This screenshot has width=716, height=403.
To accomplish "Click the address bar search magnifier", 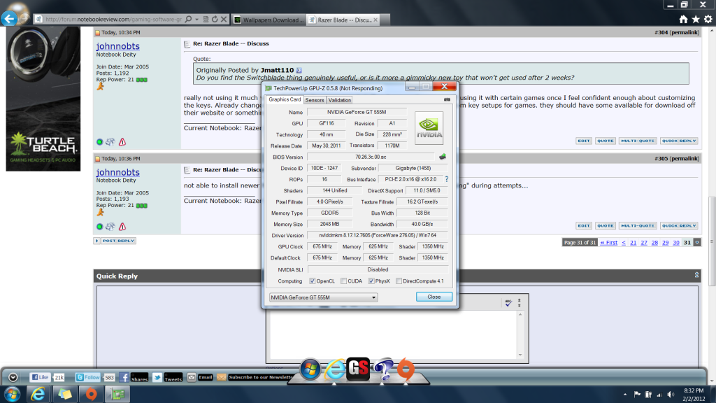I will click(x=188, y=19).
